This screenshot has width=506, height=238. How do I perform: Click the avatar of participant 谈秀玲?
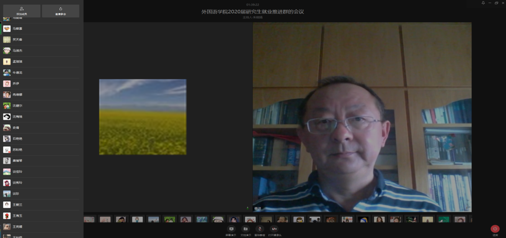tap(7, 183)
